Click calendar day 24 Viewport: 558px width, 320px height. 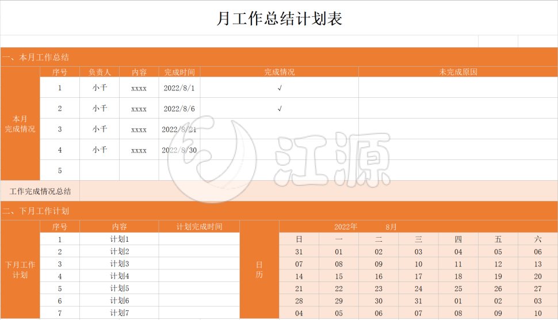click(x=419, y=289)
